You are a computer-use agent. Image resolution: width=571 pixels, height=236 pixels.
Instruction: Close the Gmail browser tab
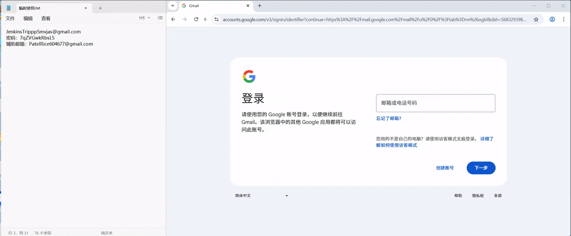247,6
